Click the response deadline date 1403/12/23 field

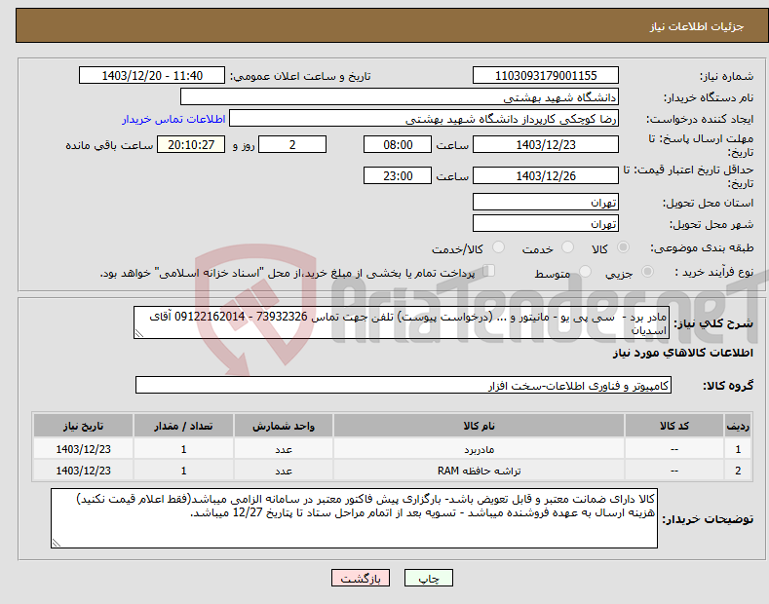tap(546, 144)
